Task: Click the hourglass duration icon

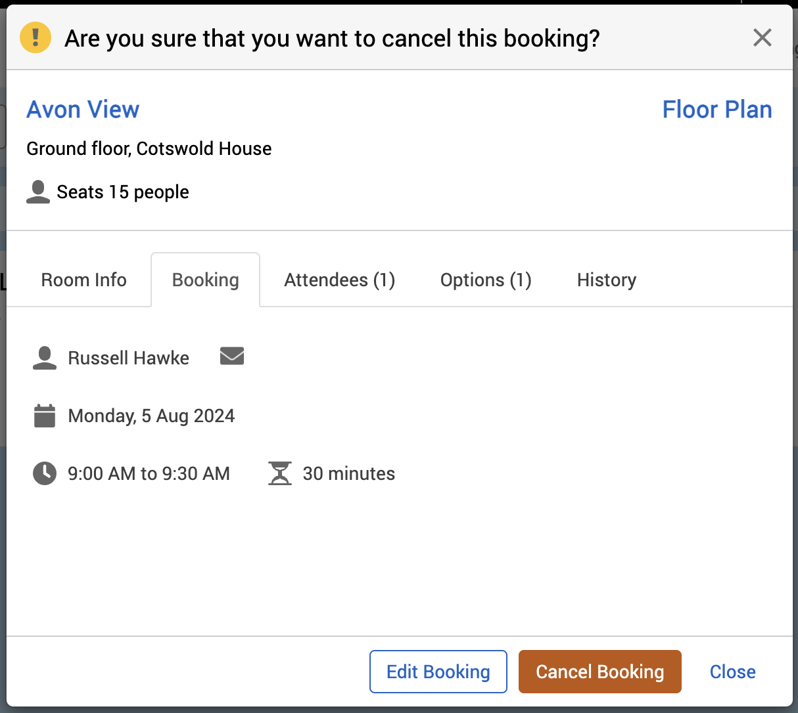Action: point(279,473)
